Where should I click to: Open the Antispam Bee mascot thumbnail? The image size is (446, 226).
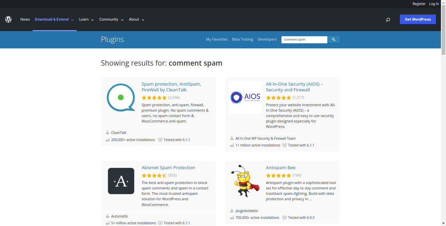(245, 181)
